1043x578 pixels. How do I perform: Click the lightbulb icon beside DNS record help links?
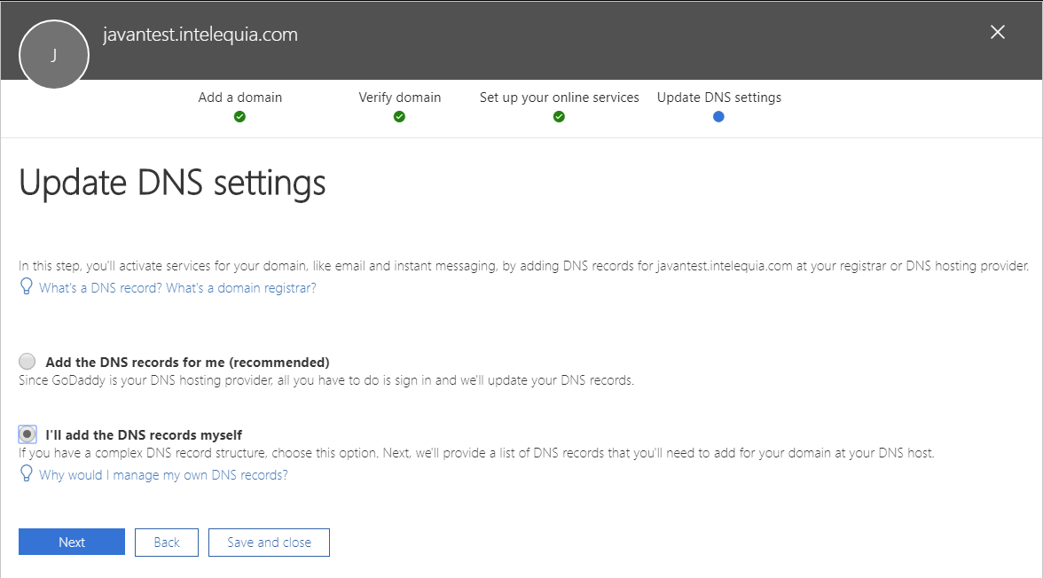pos(26,285)
